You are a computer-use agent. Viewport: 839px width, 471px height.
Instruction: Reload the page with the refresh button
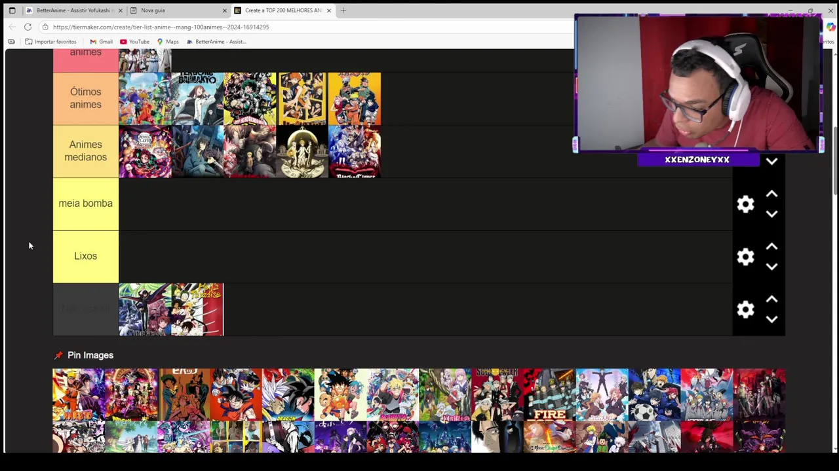(28, 27)
